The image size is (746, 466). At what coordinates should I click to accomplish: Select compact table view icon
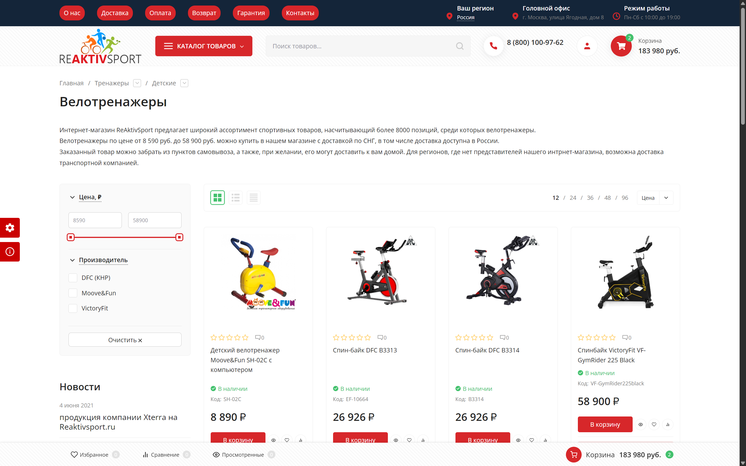254,197
